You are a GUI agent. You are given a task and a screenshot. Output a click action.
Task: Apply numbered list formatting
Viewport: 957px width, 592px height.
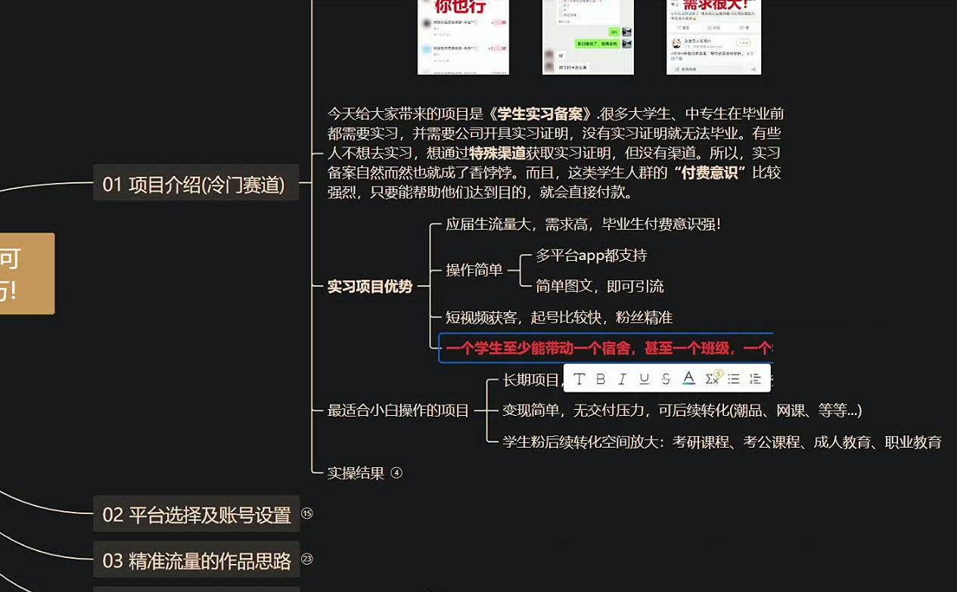(755, 379)
